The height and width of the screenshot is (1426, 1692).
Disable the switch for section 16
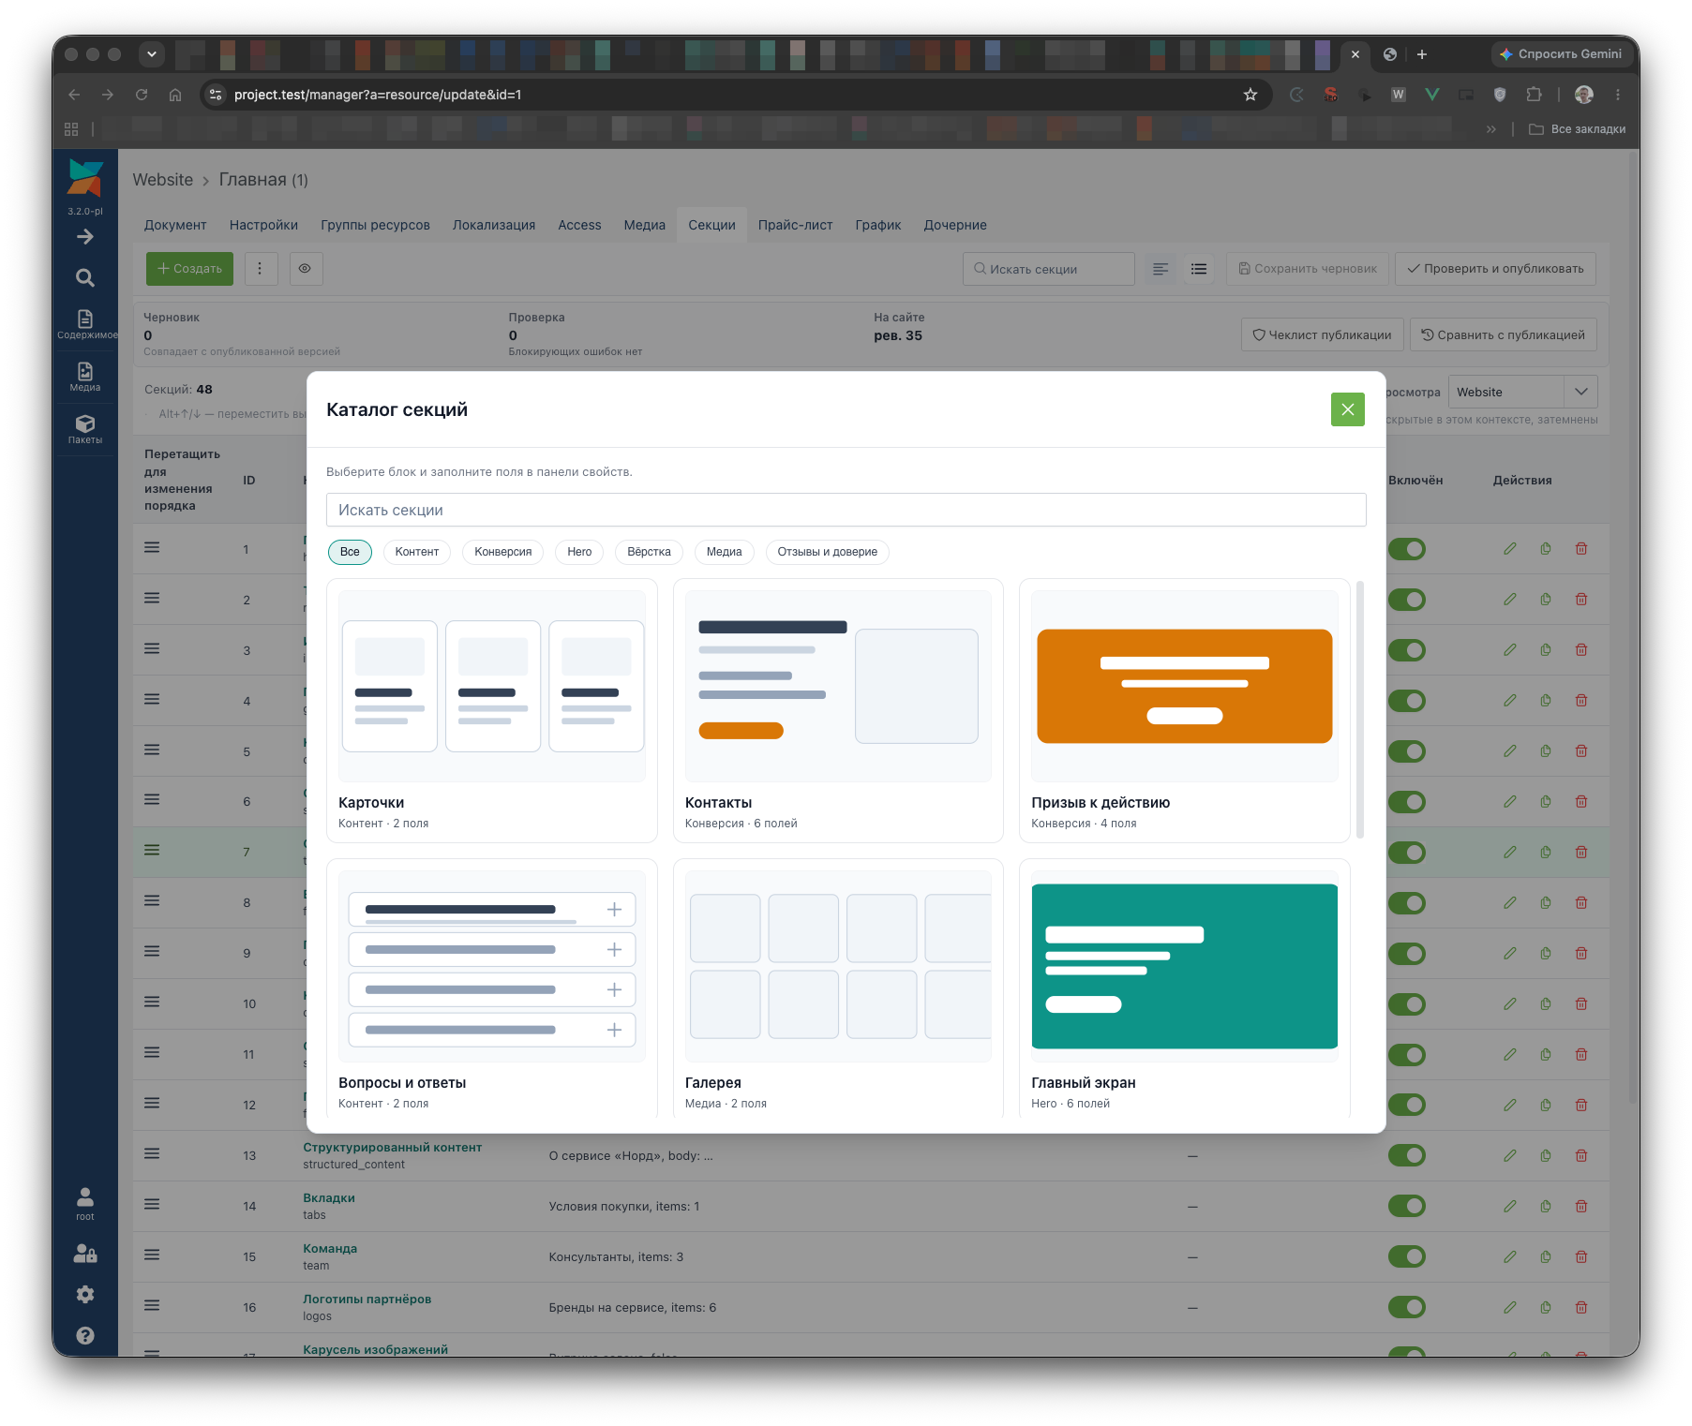coord(1406,1307)
